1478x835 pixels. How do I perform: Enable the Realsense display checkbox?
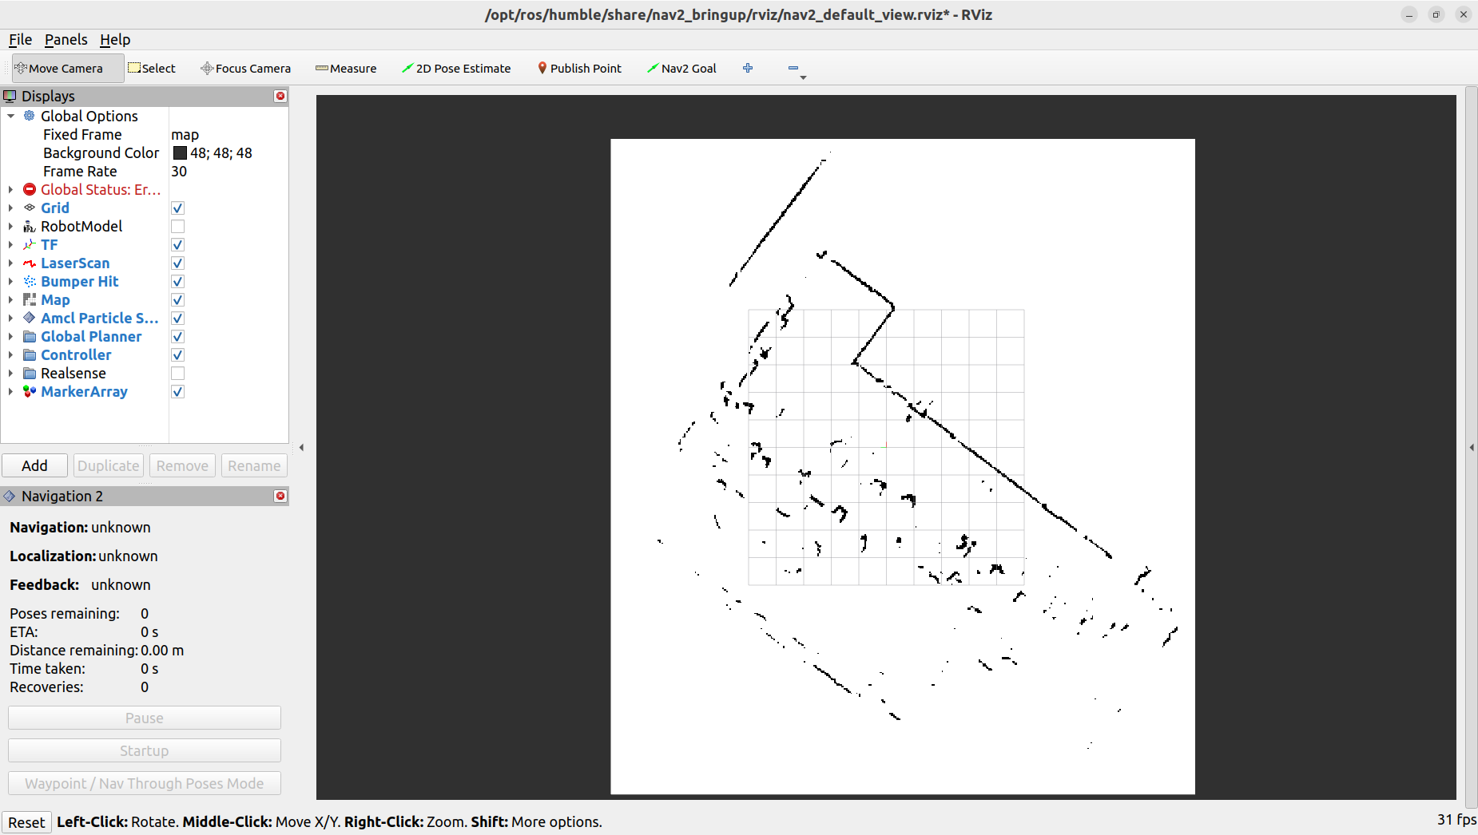(x=177, y=373)
